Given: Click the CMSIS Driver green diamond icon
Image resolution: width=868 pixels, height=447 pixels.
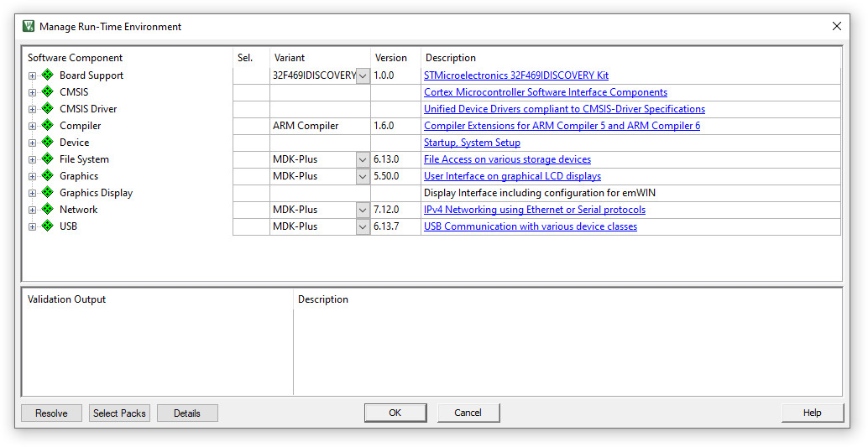Looking at the screenshot, I should coord(48,109).
